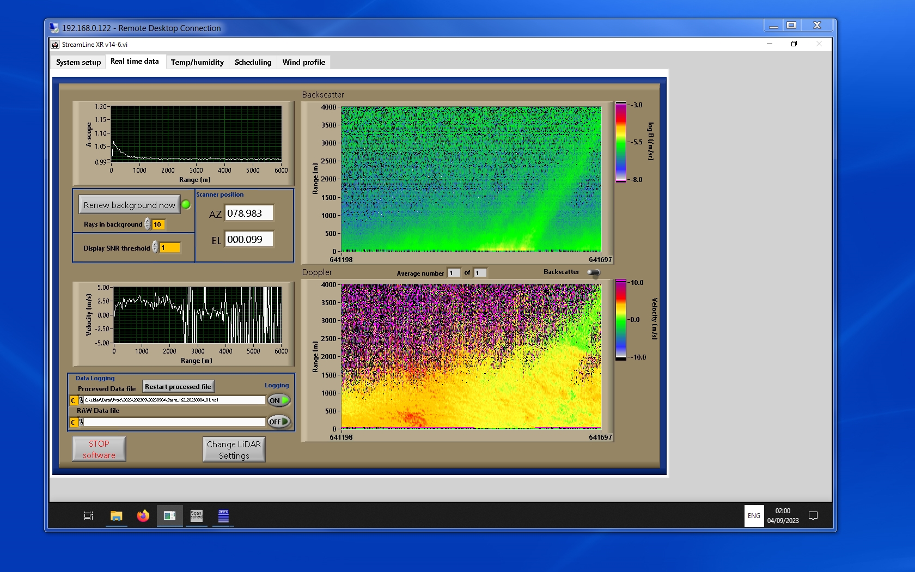Open the Temp/humidity tab
915x572 pixels.
click(197, 62)
